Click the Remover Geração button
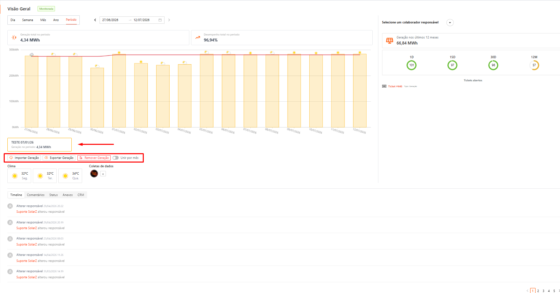 (x=94, y=158)
